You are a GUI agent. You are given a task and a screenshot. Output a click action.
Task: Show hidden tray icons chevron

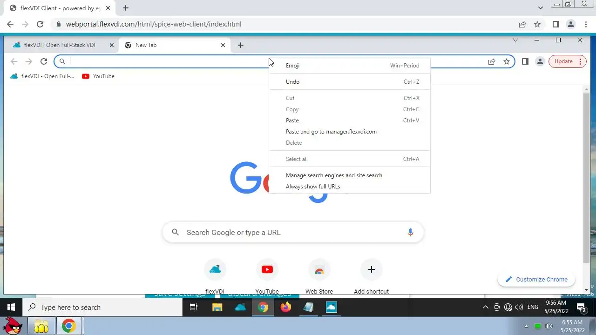pyautogui.click(x=485, y=307)
